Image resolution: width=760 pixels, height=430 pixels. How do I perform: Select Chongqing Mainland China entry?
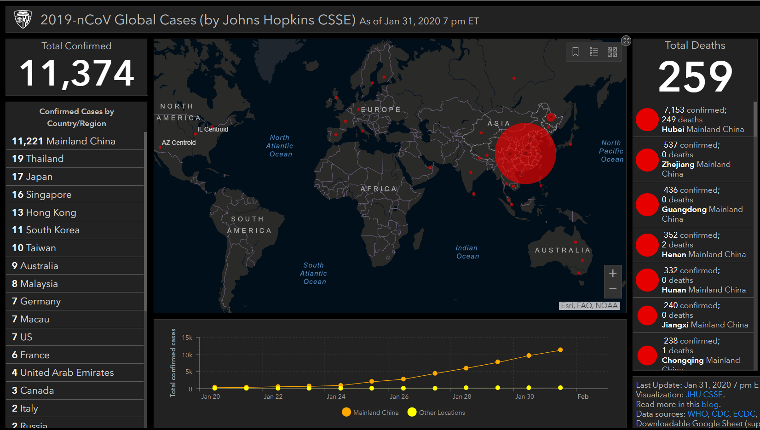693,352
